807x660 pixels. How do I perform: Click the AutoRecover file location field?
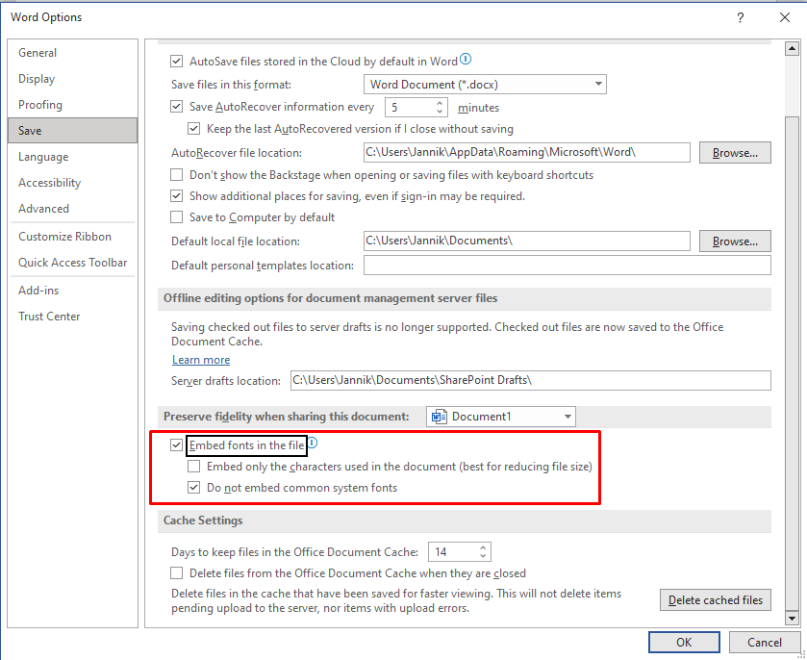[526, 152]
